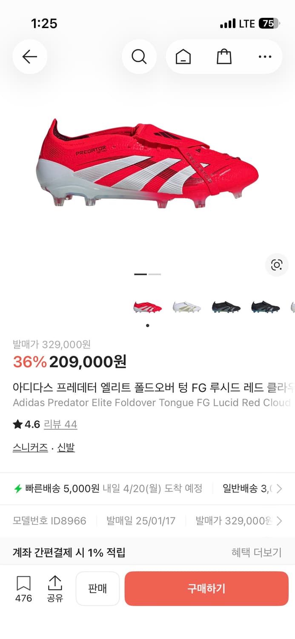Open the shopping bag icon
This screenshot has width=295, height=639.
(x=224, y=57)
